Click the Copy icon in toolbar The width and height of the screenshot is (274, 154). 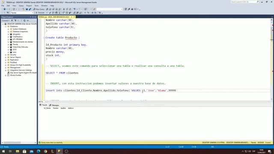[x=67, y=9]
